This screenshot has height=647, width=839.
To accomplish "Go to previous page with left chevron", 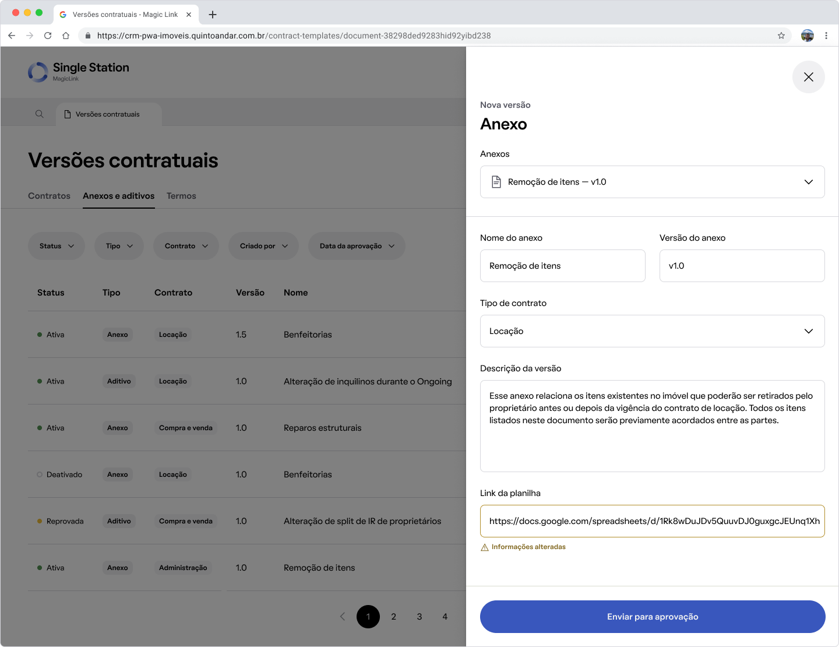I will [x=343, y=617].
